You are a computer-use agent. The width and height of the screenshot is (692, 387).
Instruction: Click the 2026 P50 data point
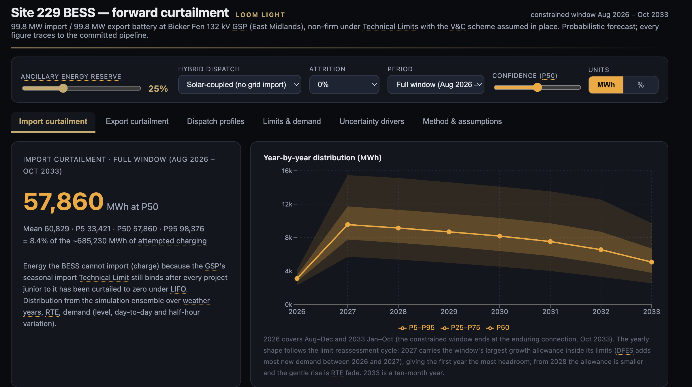pyautogui.click(x=297, y=279)
